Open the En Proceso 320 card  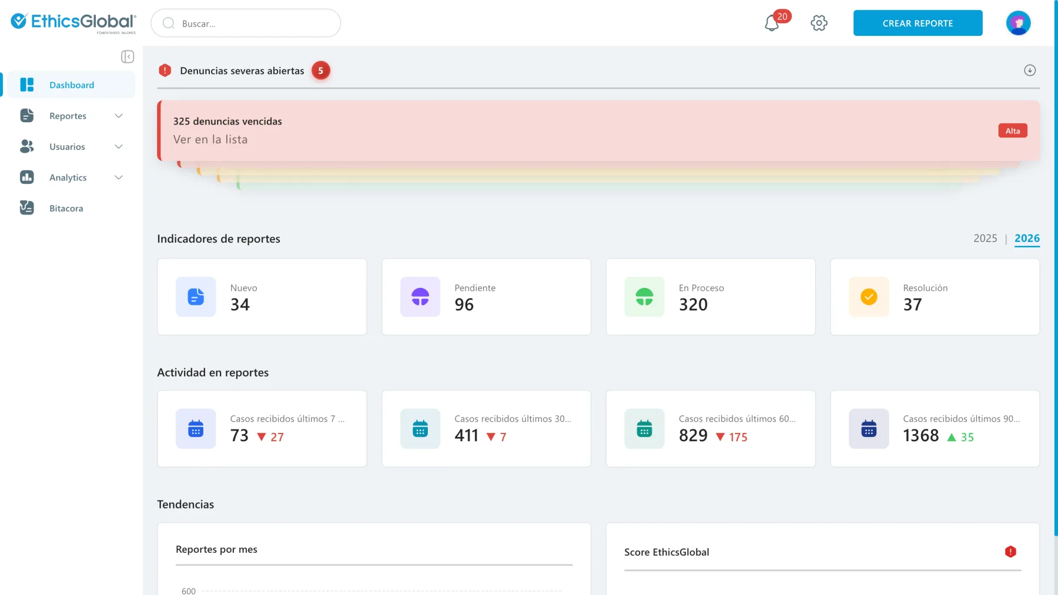[x=711, y=297]
